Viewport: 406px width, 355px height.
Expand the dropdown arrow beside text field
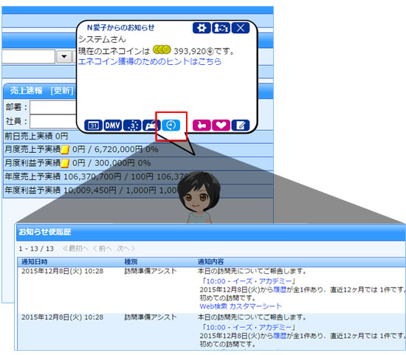(x=64, y=56)
